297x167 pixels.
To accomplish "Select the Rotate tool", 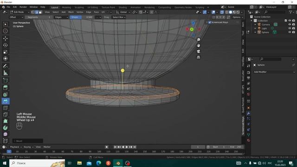I will coord(5,45).
